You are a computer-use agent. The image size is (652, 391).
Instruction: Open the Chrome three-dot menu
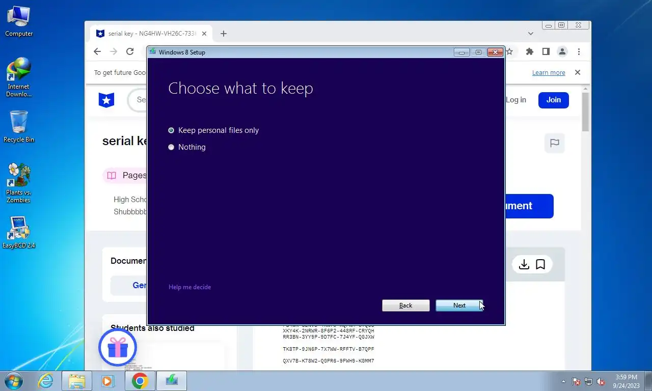(x=579, y=51)
